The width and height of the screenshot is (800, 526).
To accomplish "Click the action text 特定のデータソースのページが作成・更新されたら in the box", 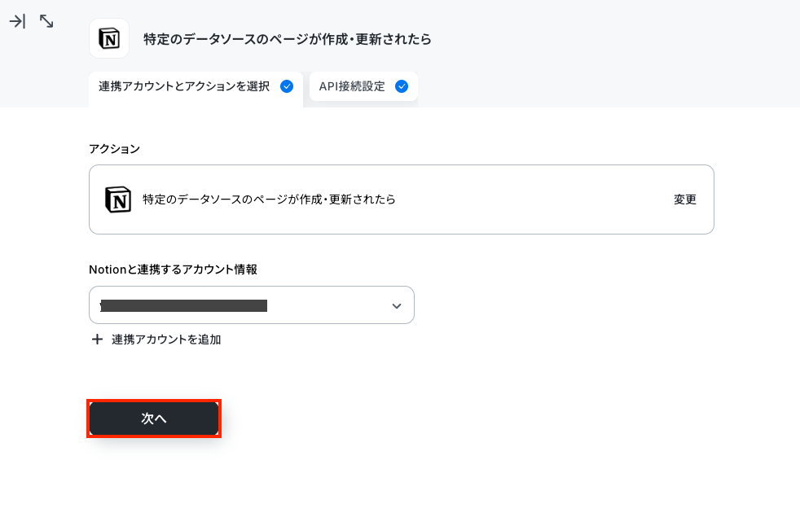I will click(x=269, y=199).
